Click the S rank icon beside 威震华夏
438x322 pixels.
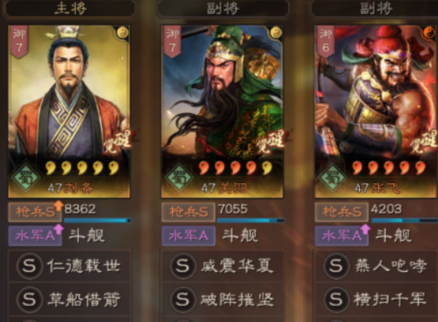coord(183,265)
